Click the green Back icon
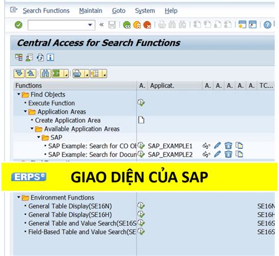 point(127,25)
